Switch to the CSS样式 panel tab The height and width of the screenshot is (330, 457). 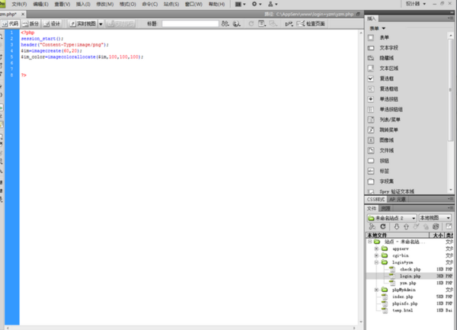click(376, 200)
